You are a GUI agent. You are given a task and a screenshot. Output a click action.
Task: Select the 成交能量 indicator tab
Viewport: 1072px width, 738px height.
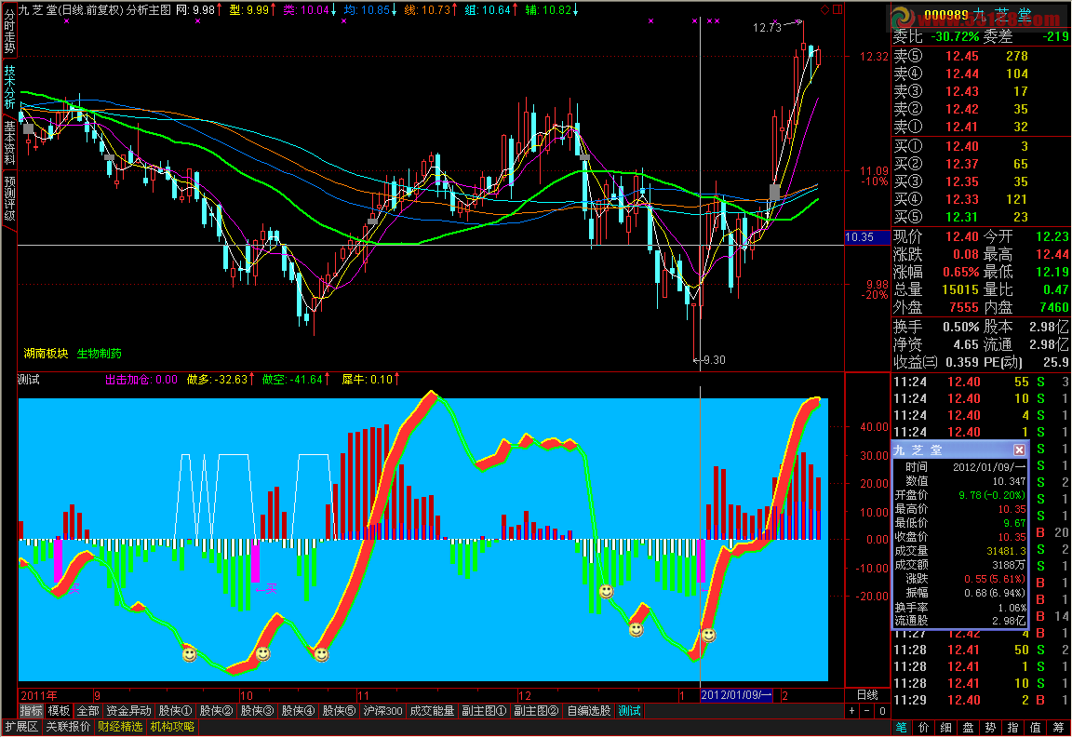tap(432, 711)
